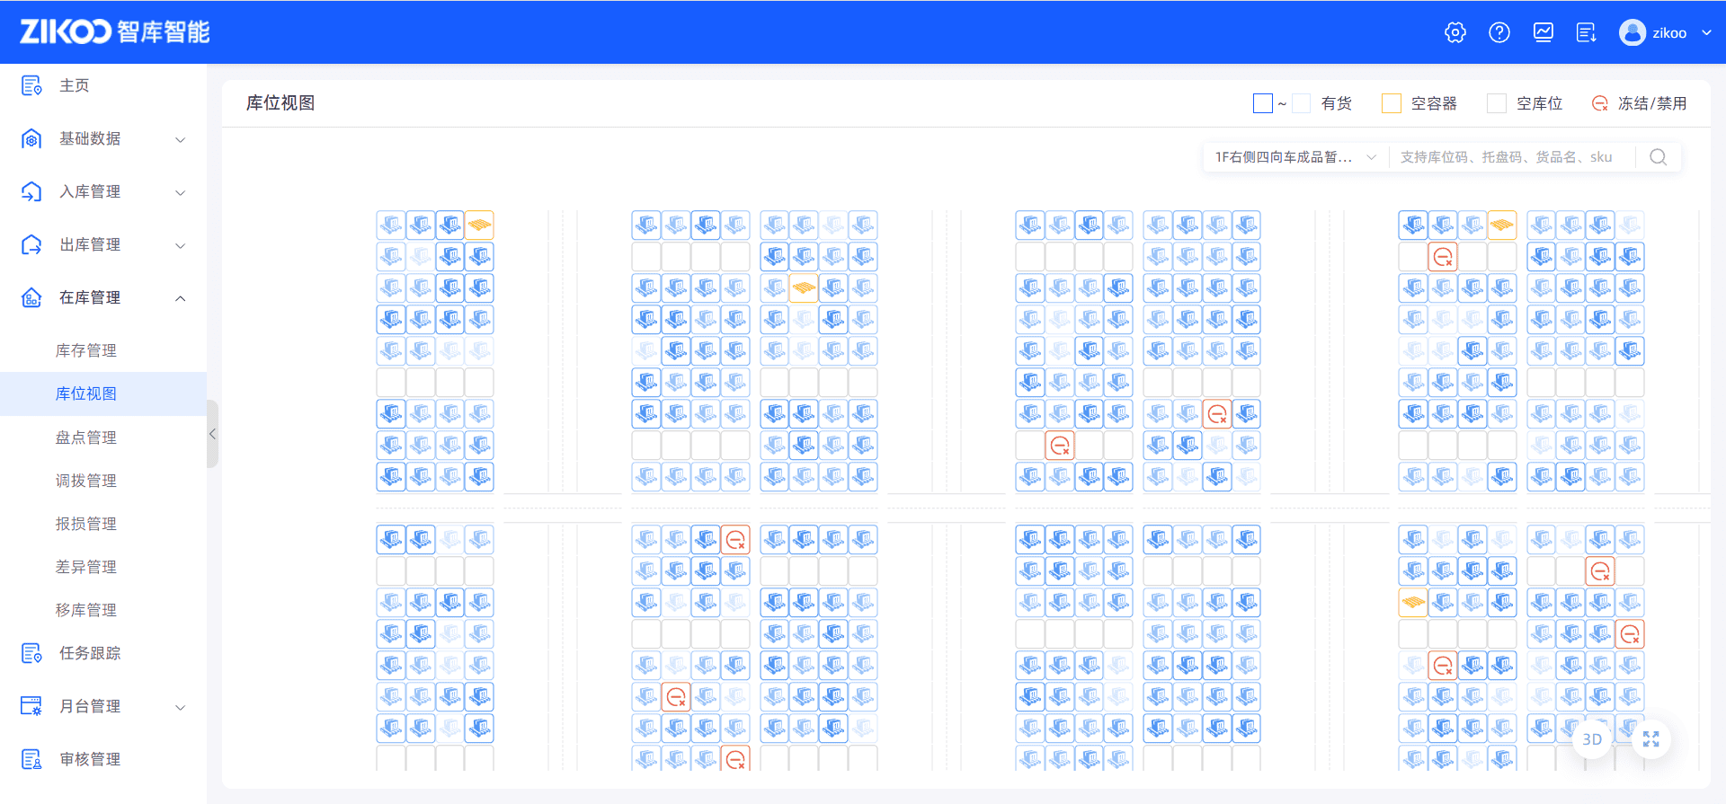
Task: Expand the 出库管理 menu chevron
Action: coord(181,245)
